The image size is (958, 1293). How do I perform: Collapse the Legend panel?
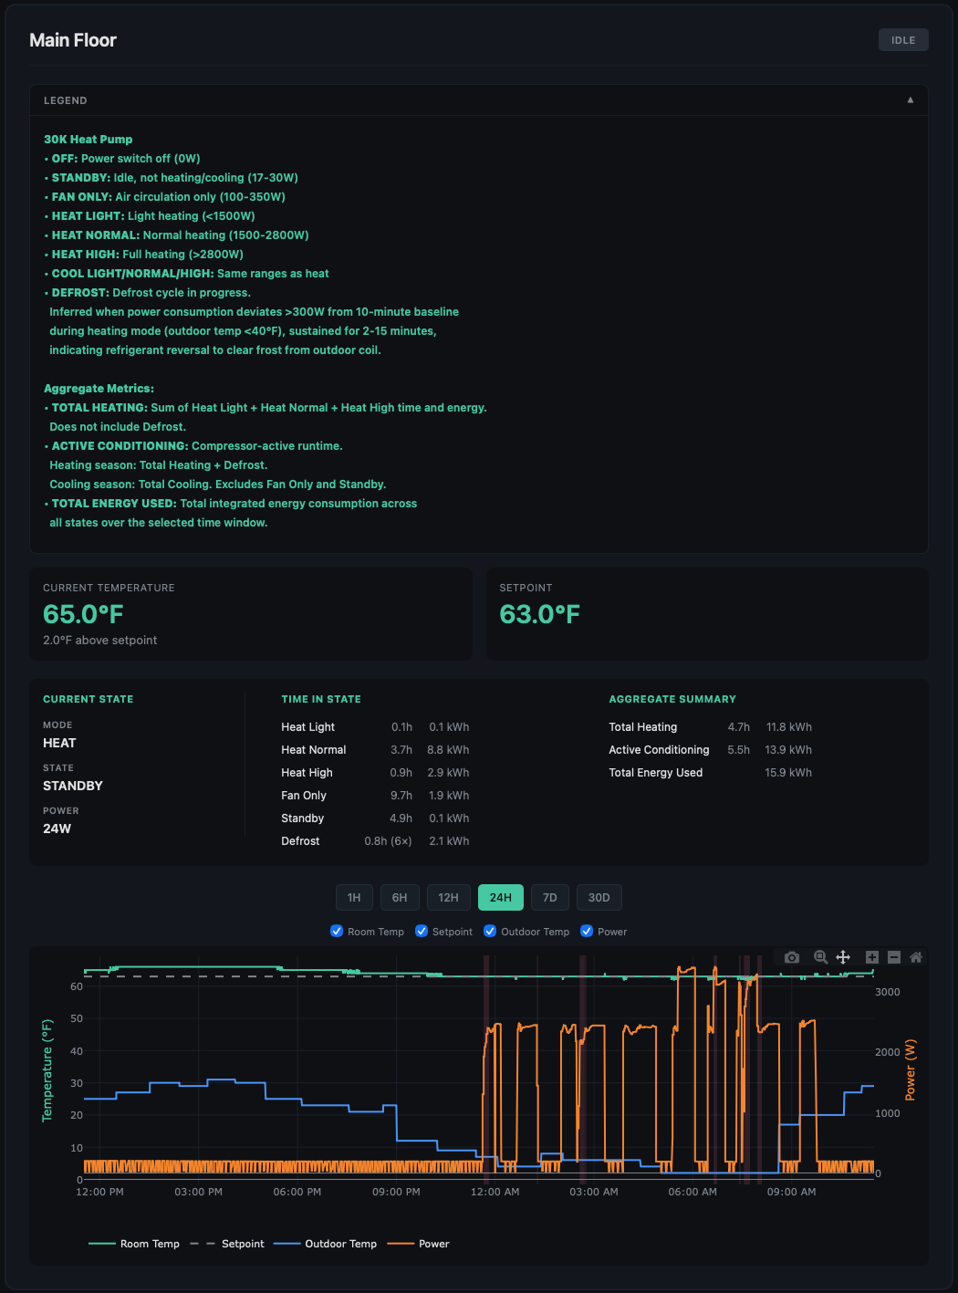(910, 99)
